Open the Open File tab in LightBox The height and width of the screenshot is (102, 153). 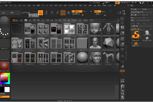click(x=15, y=20)
